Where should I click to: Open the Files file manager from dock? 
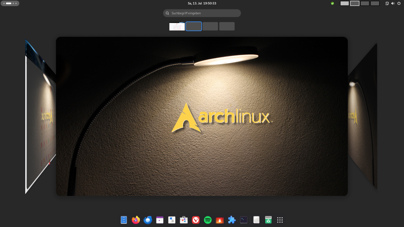tap(124, 220)
